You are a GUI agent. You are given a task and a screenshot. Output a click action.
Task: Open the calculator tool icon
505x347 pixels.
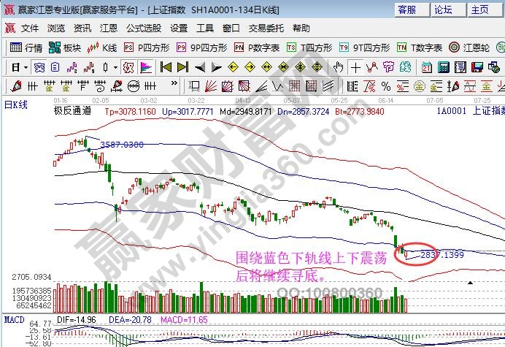point(443,67)
